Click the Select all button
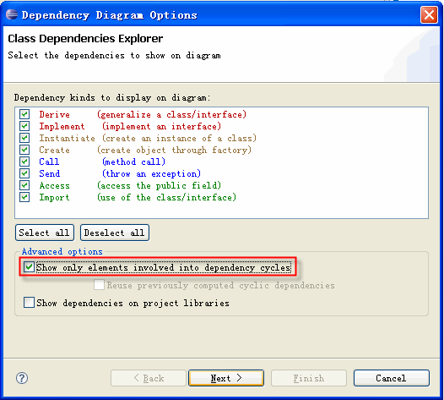The width and height of the screenshot is (444, 400). pos(45,233)
